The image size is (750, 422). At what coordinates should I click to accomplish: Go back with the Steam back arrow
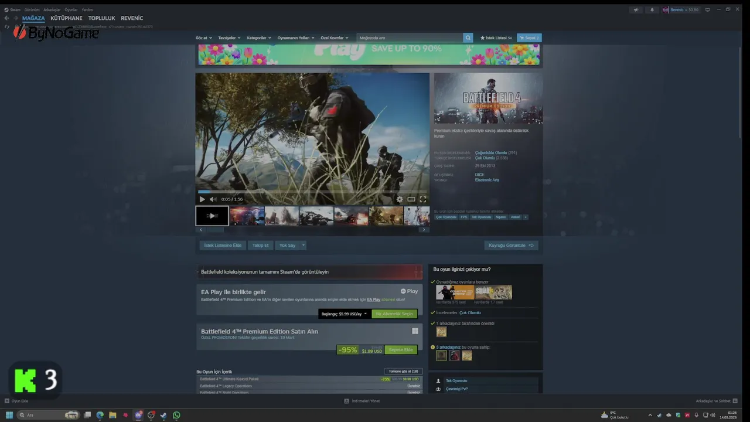6,18
